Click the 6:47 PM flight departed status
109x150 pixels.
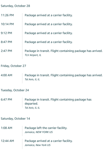coord(58,101)
